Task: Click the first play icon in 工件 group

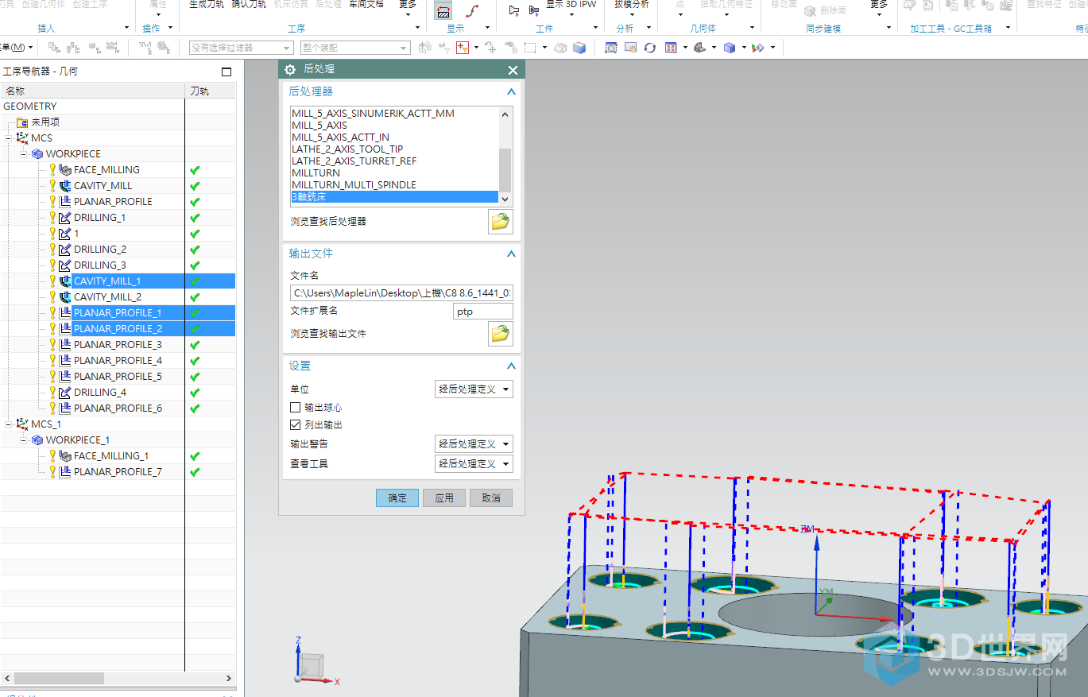Action: click(x=513, y=10)
